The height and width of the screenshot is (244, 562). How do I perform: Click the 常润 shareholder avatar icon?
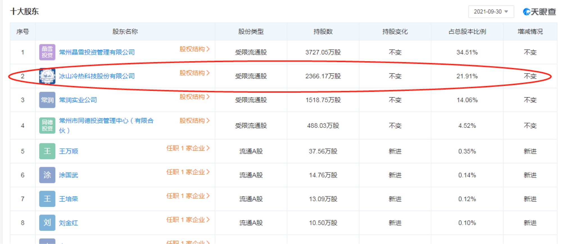point(47,100)
